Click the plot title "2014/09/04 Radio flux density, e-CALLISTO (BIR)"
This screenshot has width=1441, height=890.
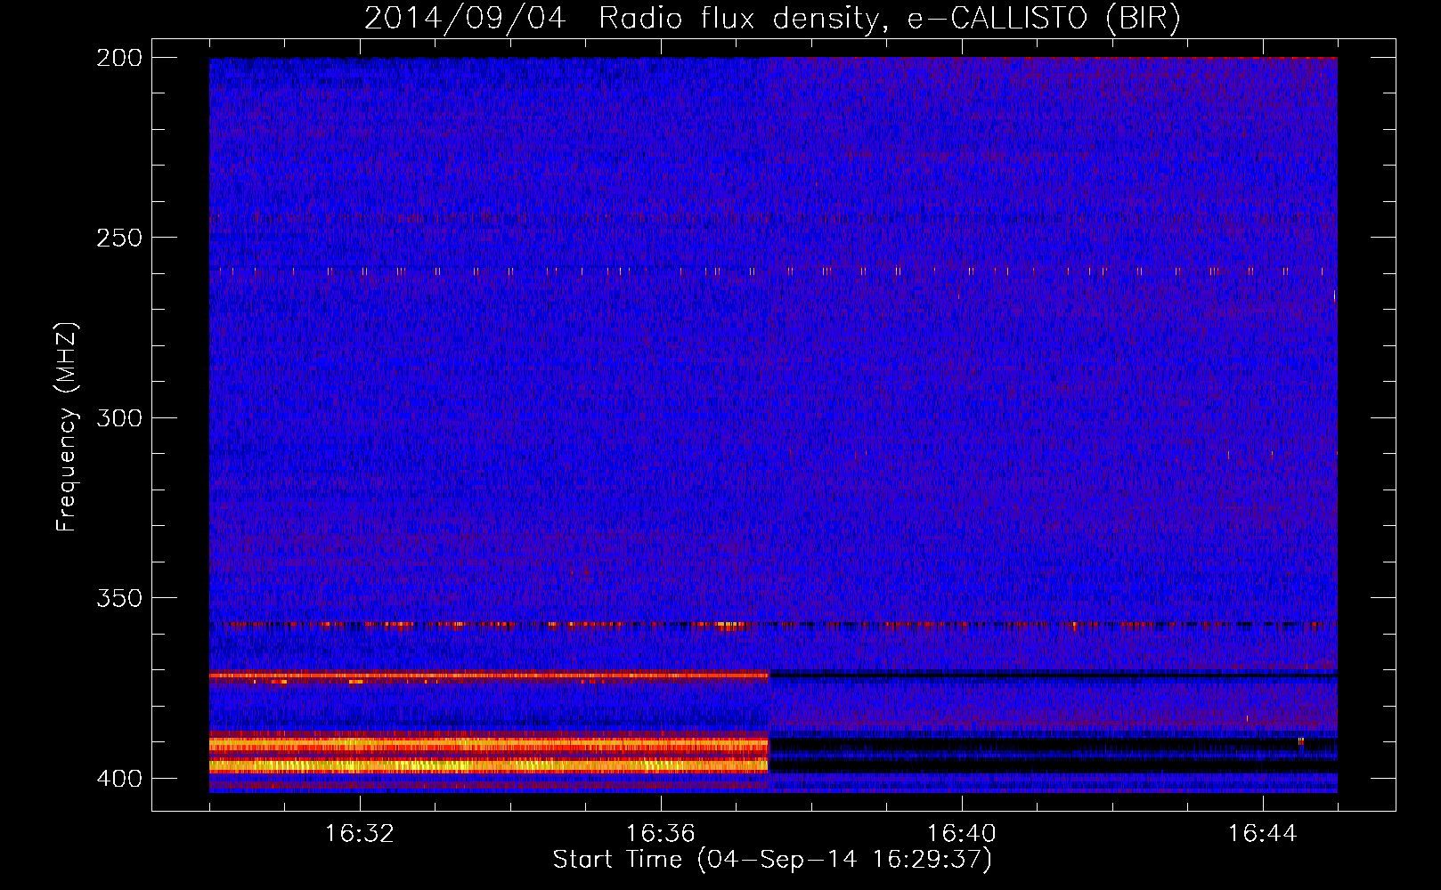[x=772, y=19]
